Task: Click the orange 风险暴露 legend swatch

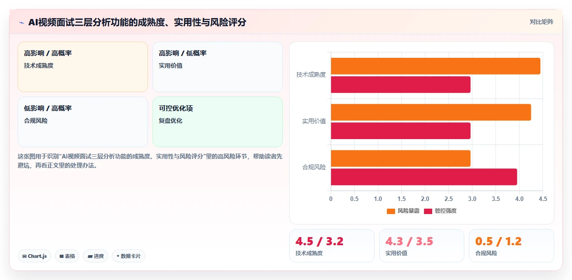Action: pos(391,211)
